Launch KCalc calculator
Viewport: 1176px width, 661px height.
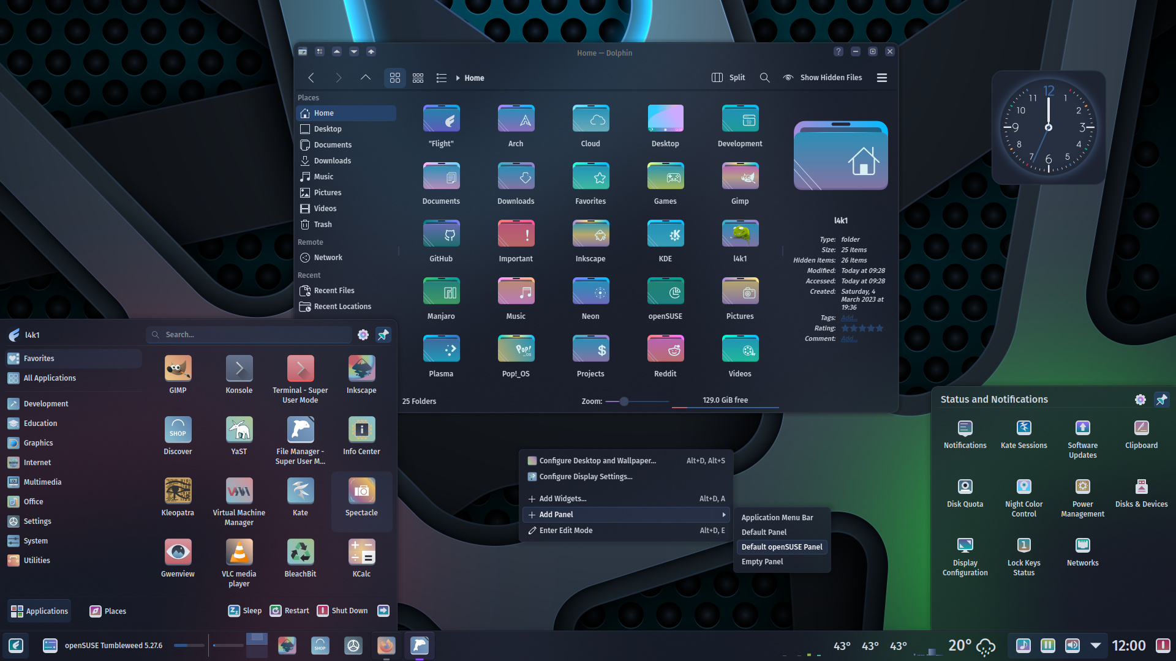pos(361,558)
